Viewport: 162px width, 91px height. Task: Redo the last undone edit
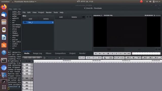coord(83,58)
